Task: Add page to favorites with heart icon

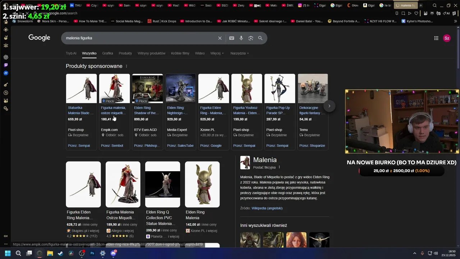Action: click(416, 13)
